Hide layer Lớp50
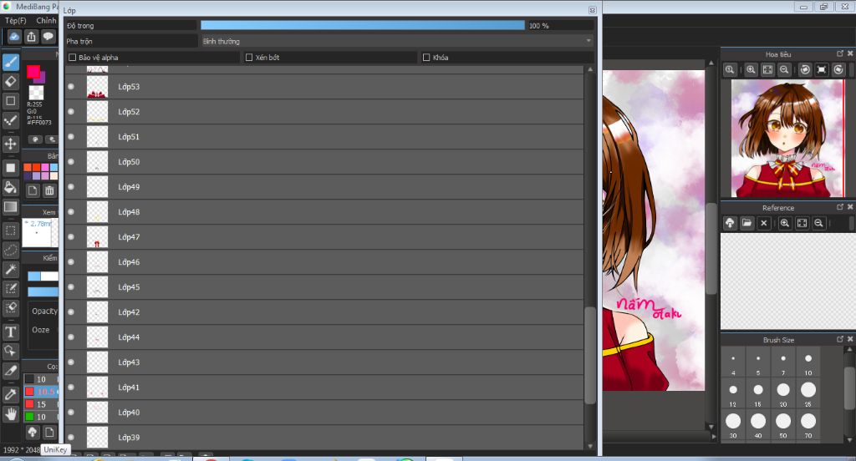Image resolution: width=856 pixels, height=461 pixels. point(71,161)
